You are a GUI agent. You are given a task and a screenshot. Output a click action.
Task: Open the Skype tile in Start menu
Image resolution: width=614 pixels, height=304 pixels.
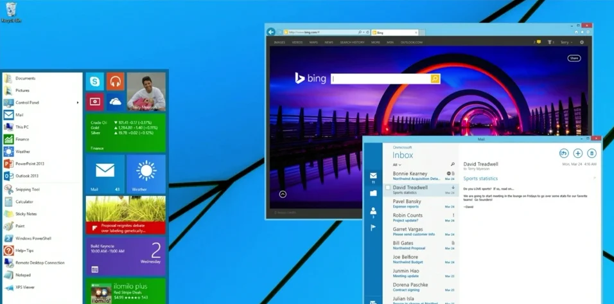point(95,82)
